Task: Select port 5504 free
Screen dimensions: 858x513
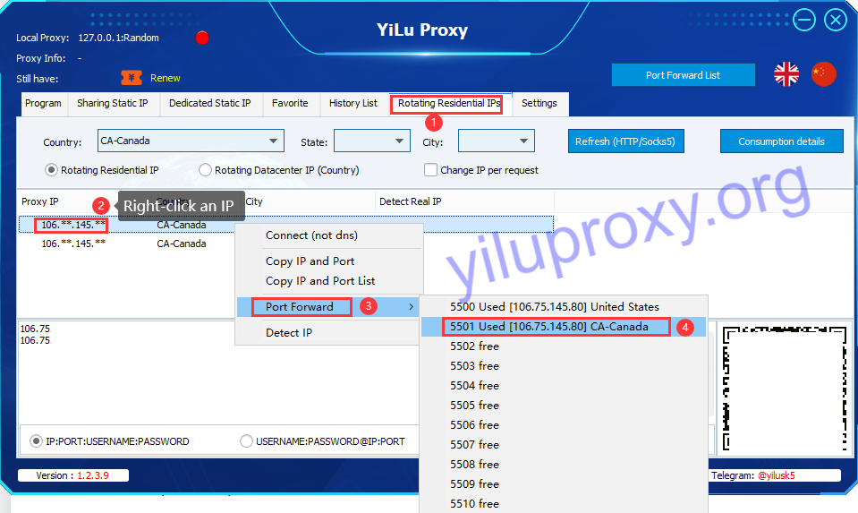Action: click(x=564, y=386)
